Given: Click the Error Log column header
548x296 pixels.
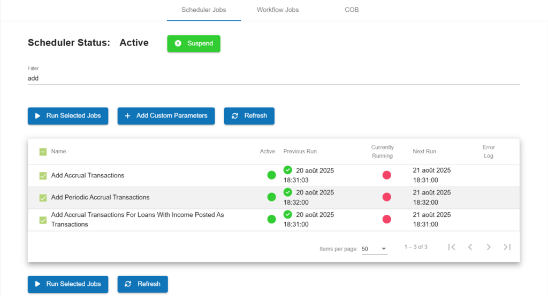Looking at the screenshot, I should point(489,152).
